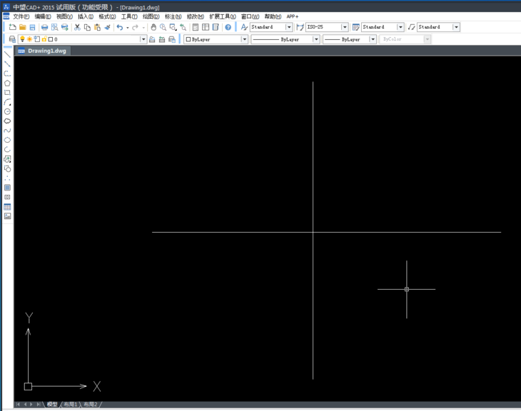Select the Line draw tool

click(7, 54)
